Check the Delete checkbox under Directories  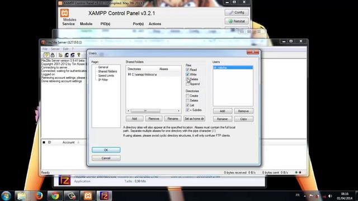click(187, 100)
